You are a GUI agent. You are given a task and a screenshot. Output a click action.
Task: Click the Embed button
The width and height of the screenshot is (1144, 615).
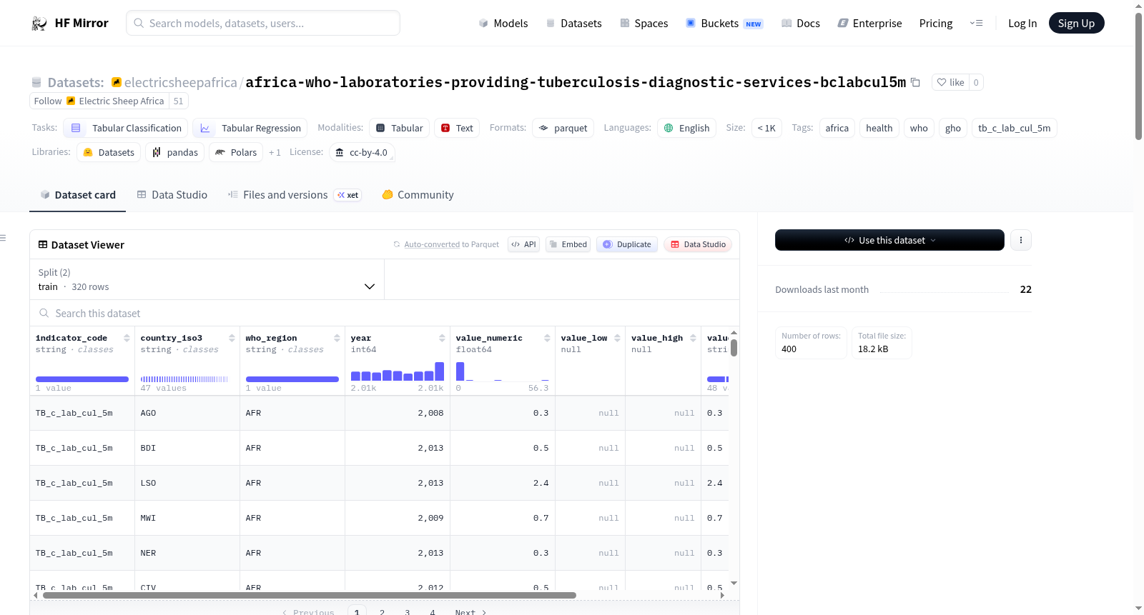[x=568, y=244]
